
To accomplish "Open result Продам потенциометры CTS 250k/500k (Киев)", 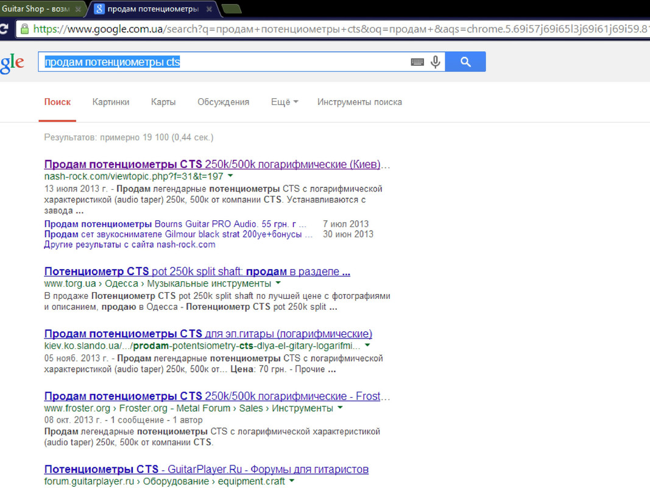I will pos(217,164).
